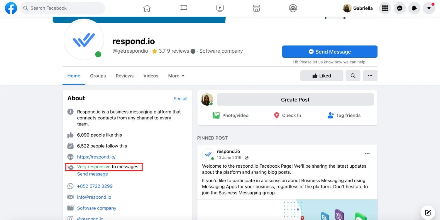Image resolution: width=440 pixels, height=220 pixels.
Task: Search the page with magnifier button
Action: (x=353, y=76)
